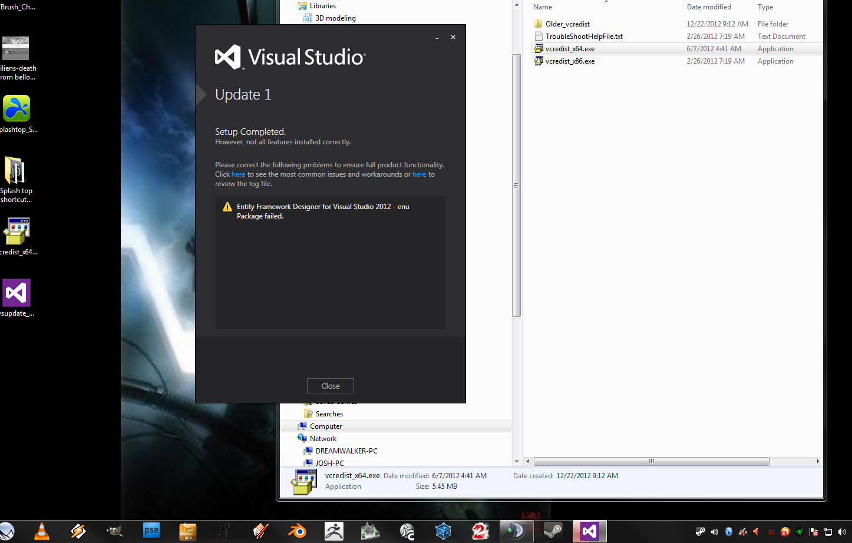852x543 pixels.
Task: Switch to the Steam taskbar button
Action: (x=553, y=531)
